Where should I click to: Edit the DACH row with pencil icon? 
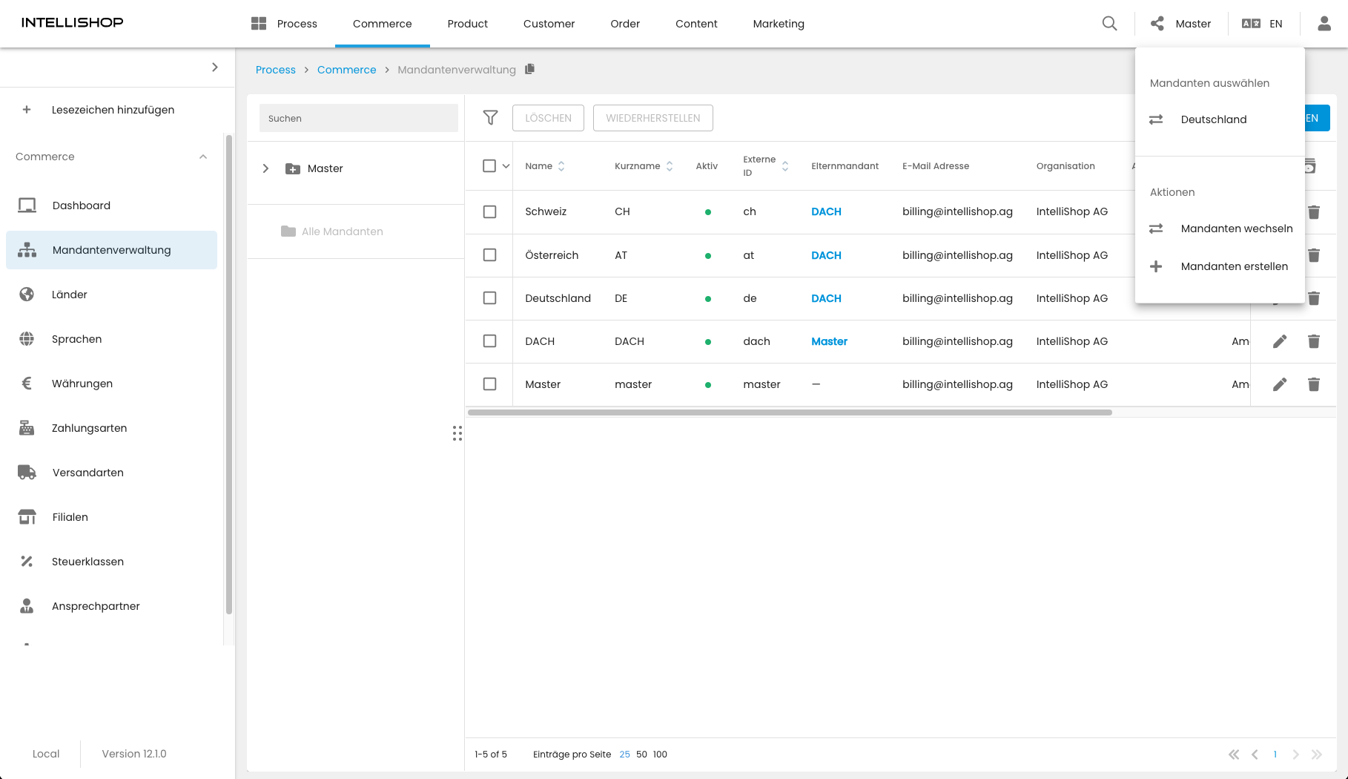[1280, 341]
